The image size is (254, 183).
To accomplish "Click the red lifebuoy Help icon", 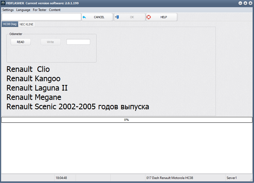I will (x=149, y=17).
